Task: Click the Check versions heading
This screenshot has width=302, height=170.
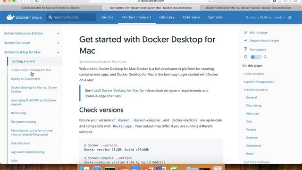Action: coord(101,110)
